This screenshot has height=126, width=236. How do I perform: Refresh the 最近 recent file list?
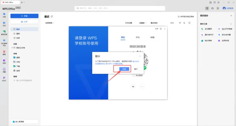point(52,17)
